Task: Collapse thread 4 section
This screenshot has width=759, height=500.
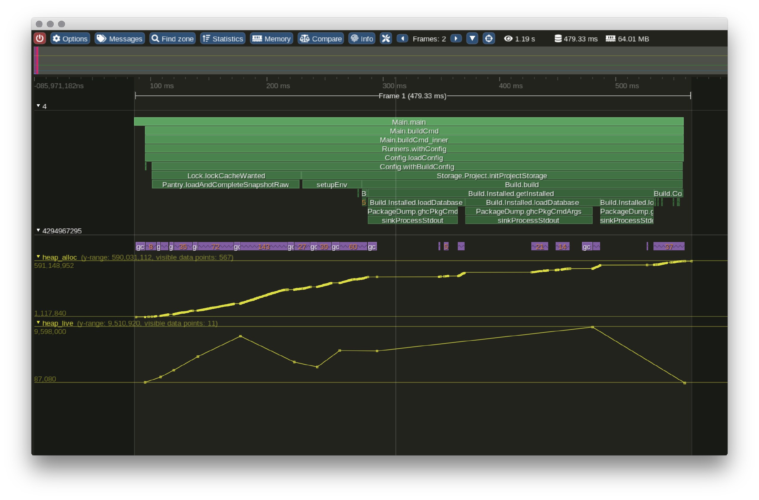Action: [38, 106]
